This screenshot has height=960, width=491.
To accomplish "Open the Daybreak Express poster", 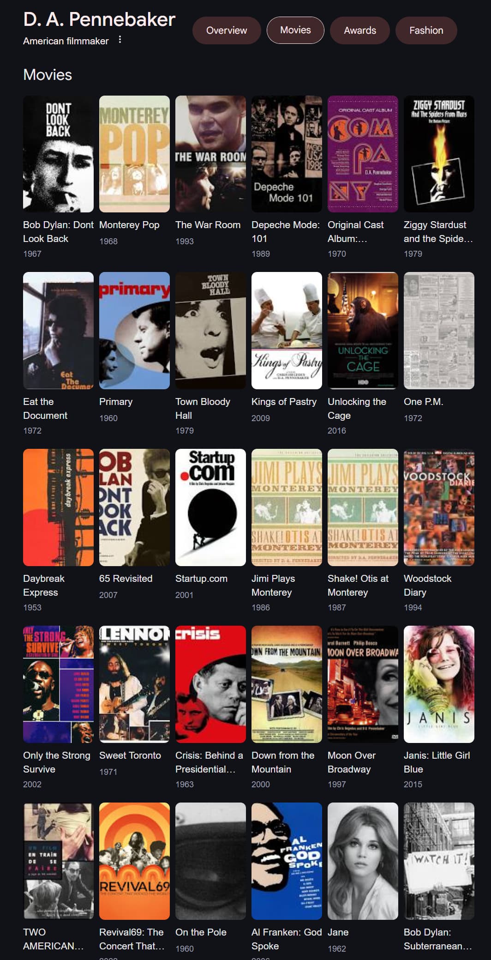I will [58, 507].
